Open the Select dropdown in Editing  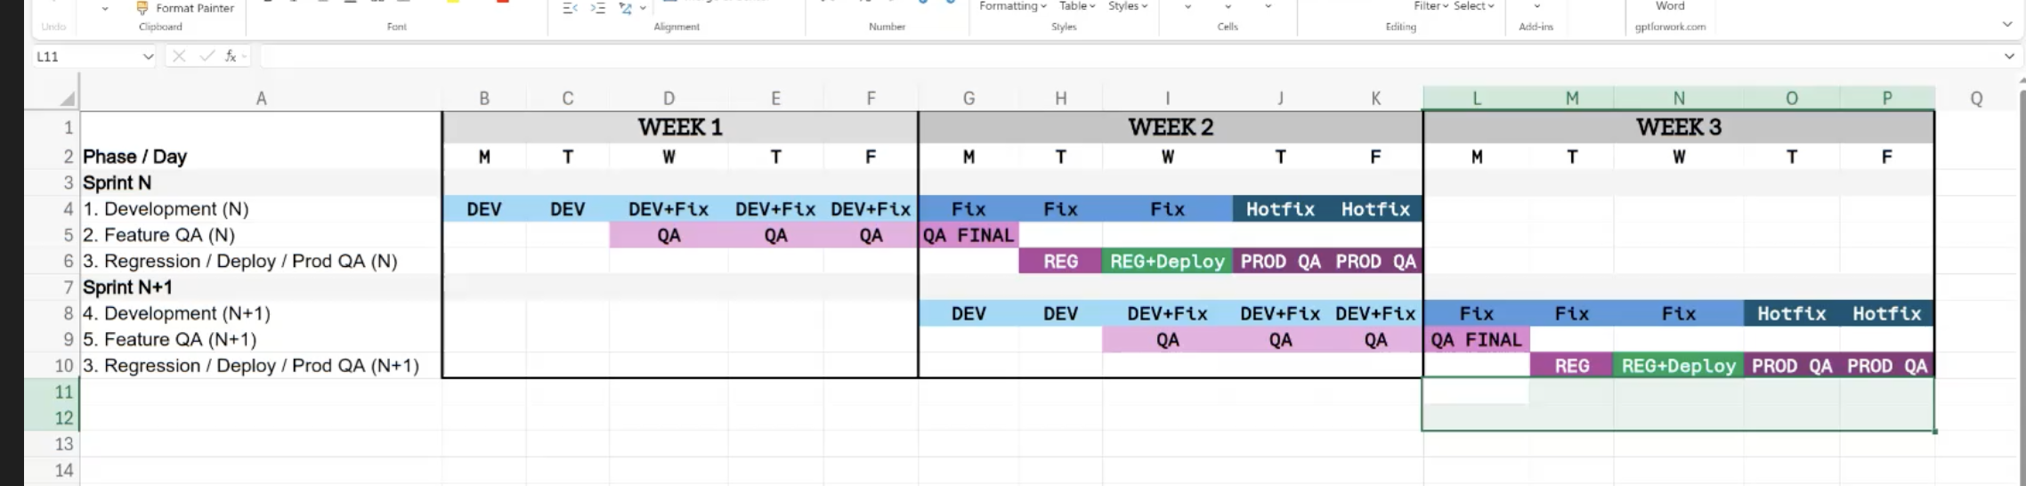pyautogui.click(x=1474, y=6)
